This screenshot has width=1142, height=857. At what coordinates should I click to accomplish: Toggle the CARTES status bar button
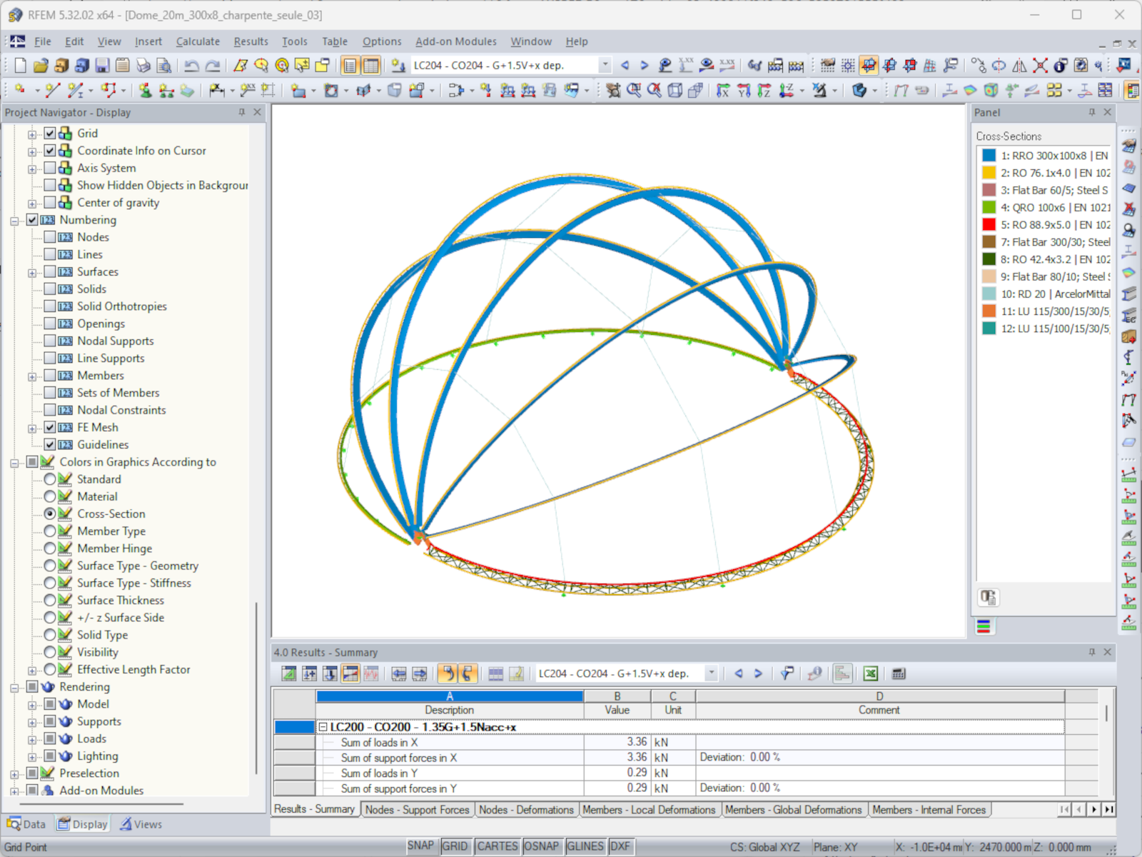[x=497, y=846]
